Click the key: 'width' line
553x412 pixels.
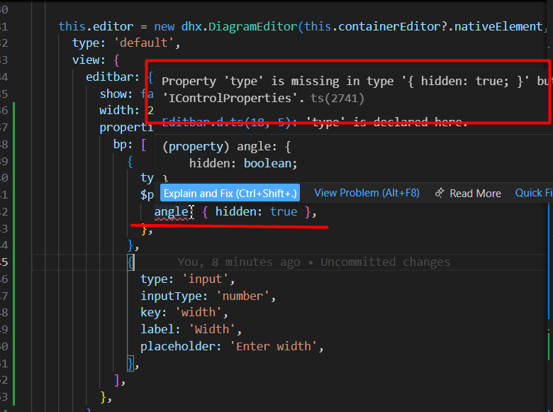[183, 313]
